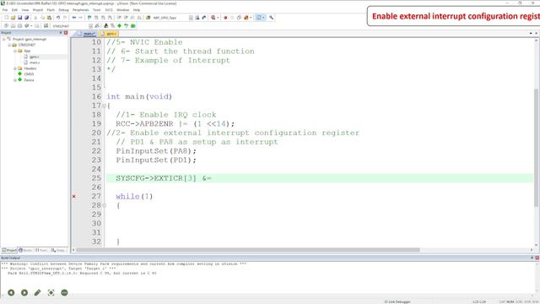Undo the last edit via toolbar
This screenshot has height=304, width=540.
click(58, 18)
